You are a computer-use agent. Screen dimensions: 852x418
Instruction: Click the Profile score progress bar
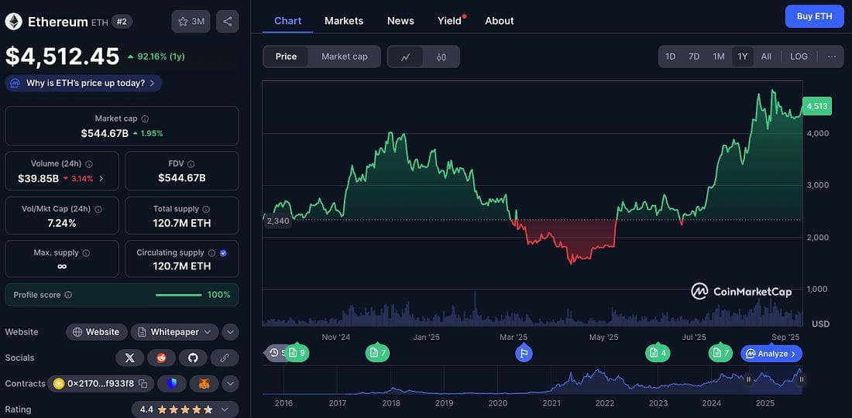coord(179,295)
